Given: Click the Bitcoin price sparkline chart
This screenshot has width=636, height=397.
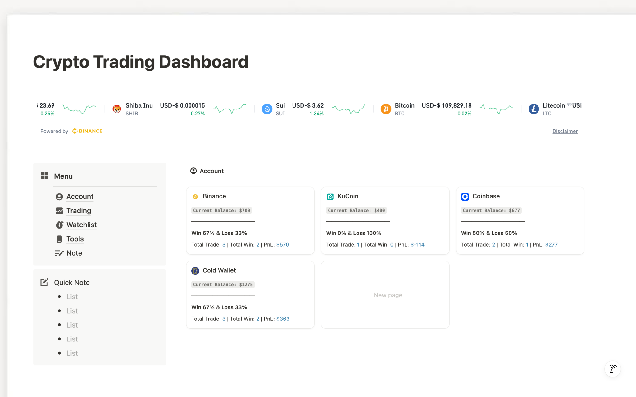Looking at the screenshot, I should (x=496, y=109).
